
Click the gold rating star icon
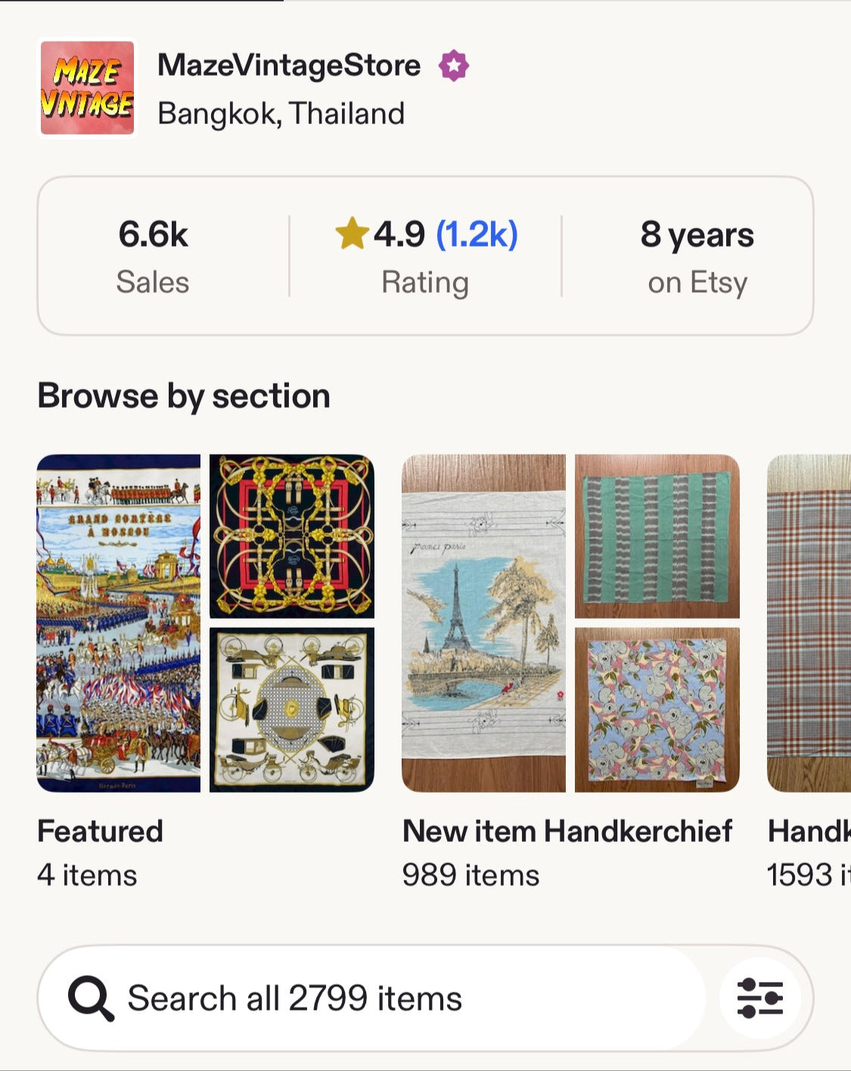point(352,233)
